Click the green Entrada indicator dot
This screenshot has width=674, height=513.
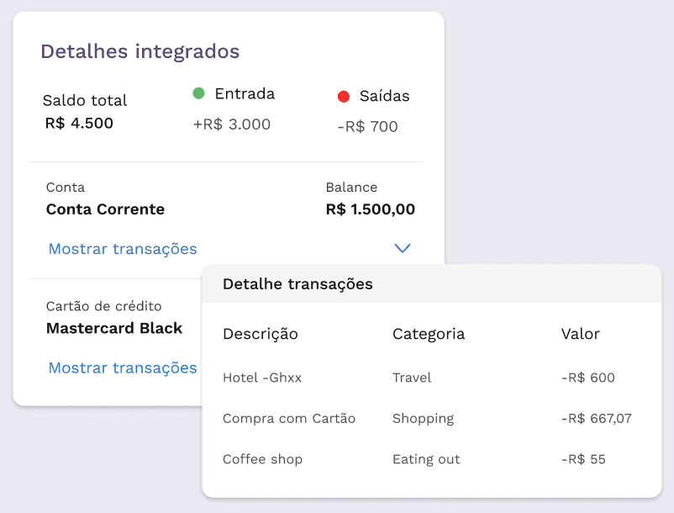point(199,93)
